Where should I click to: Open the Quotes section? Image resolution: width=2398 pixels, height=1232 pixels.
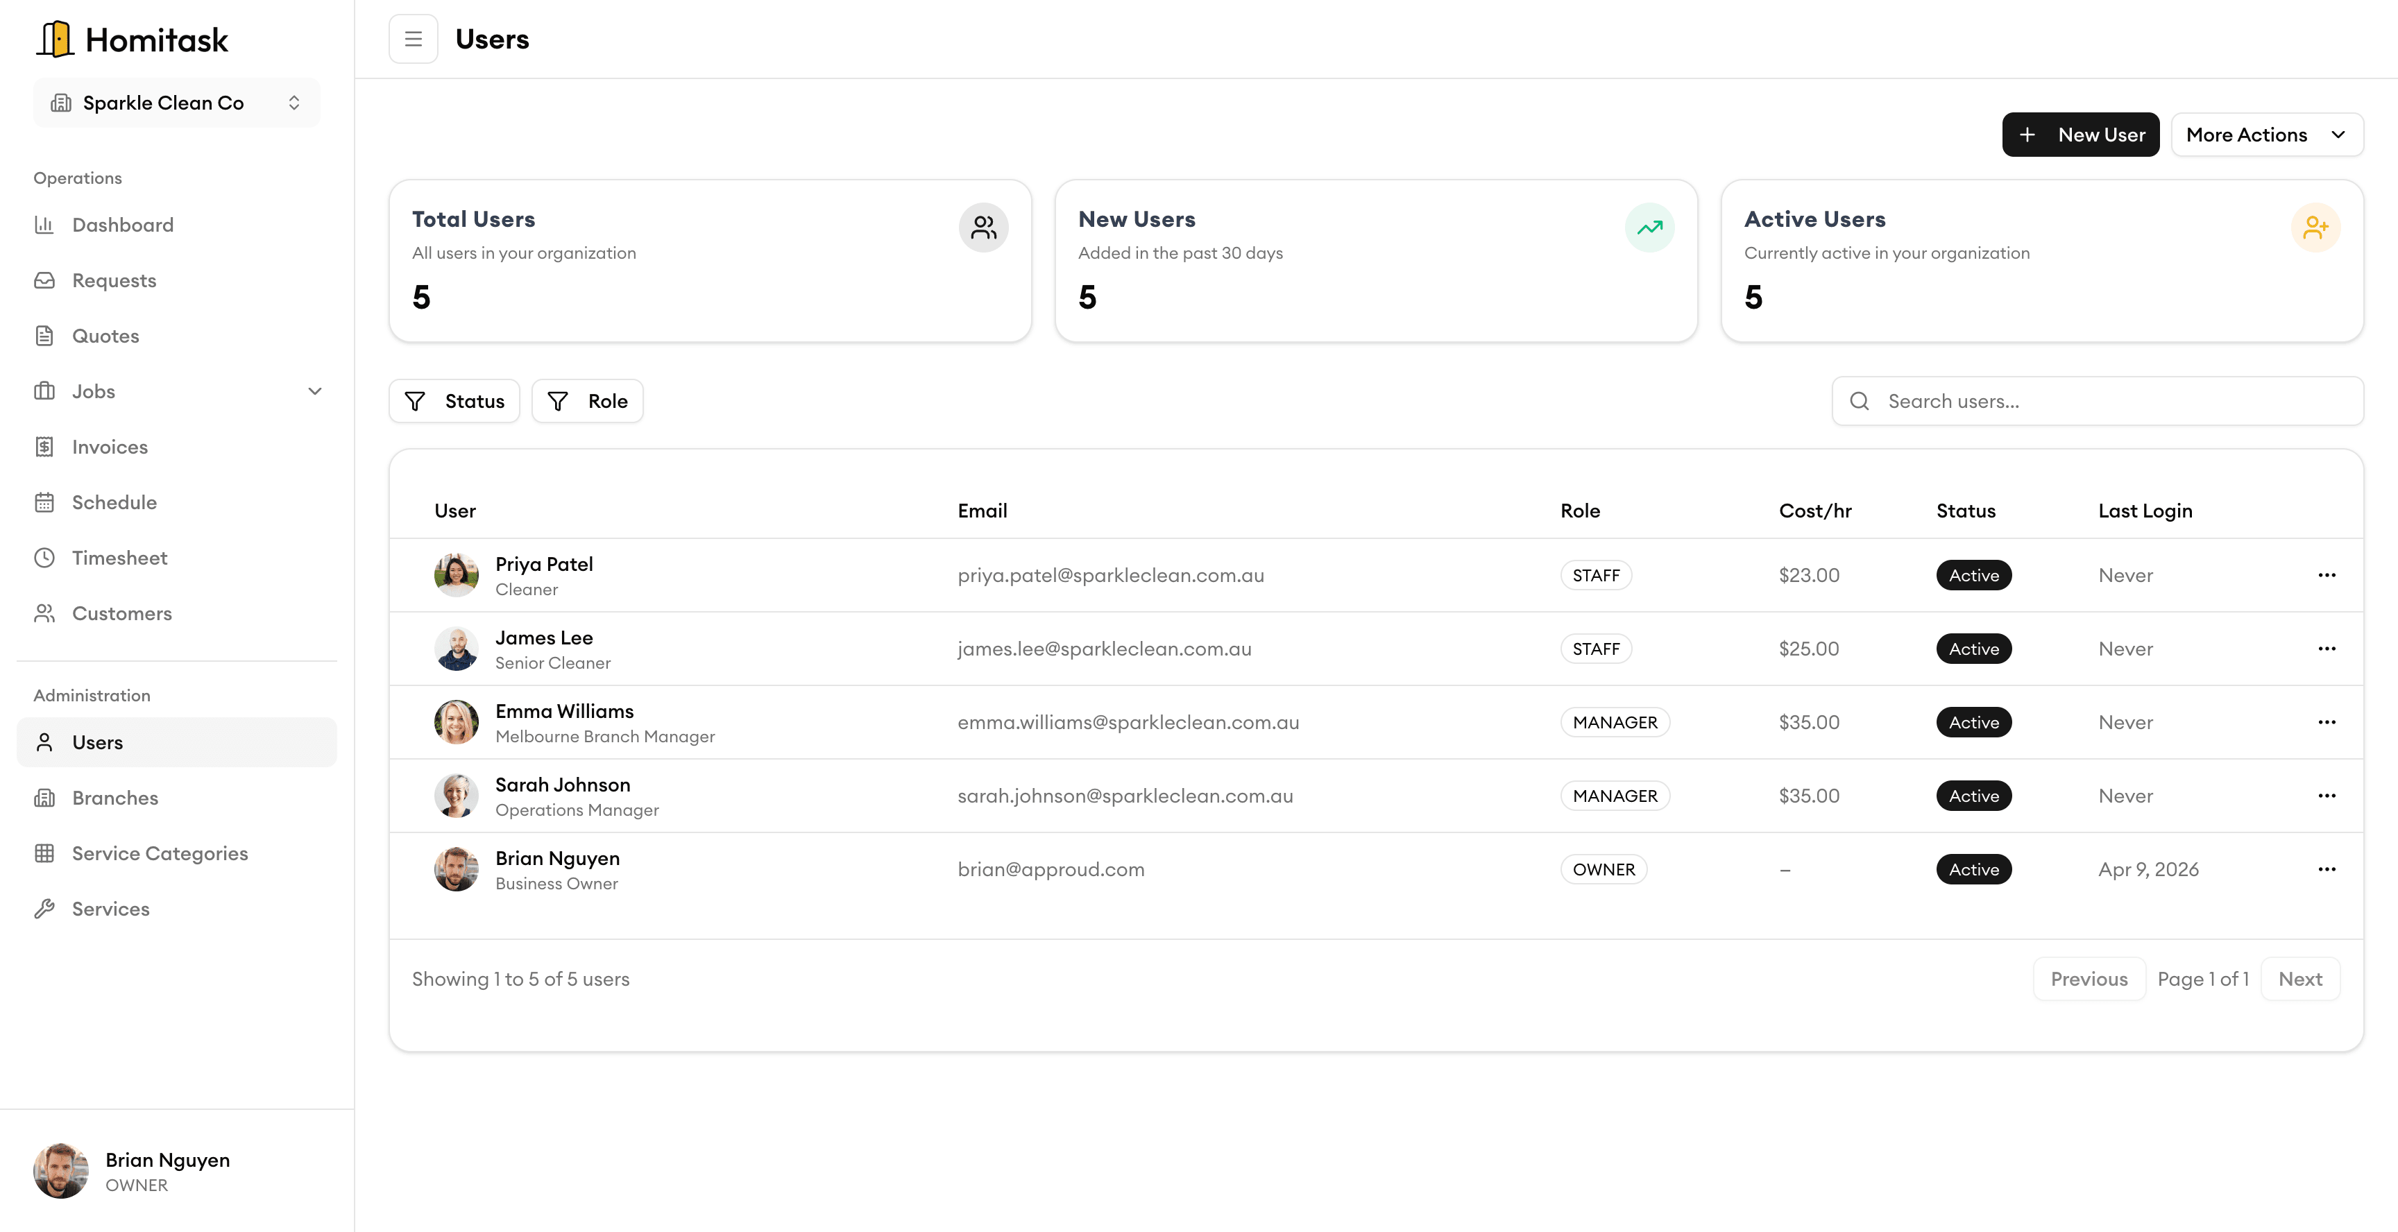click(x=105, y=336)
